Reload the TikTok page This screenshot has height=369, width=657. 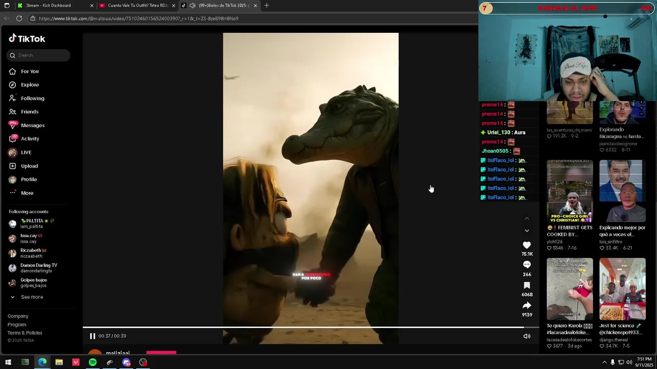click(x=19, y=18)
